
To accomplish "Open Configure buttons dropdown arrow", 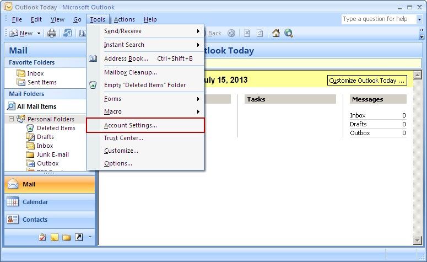I will 90,237.
